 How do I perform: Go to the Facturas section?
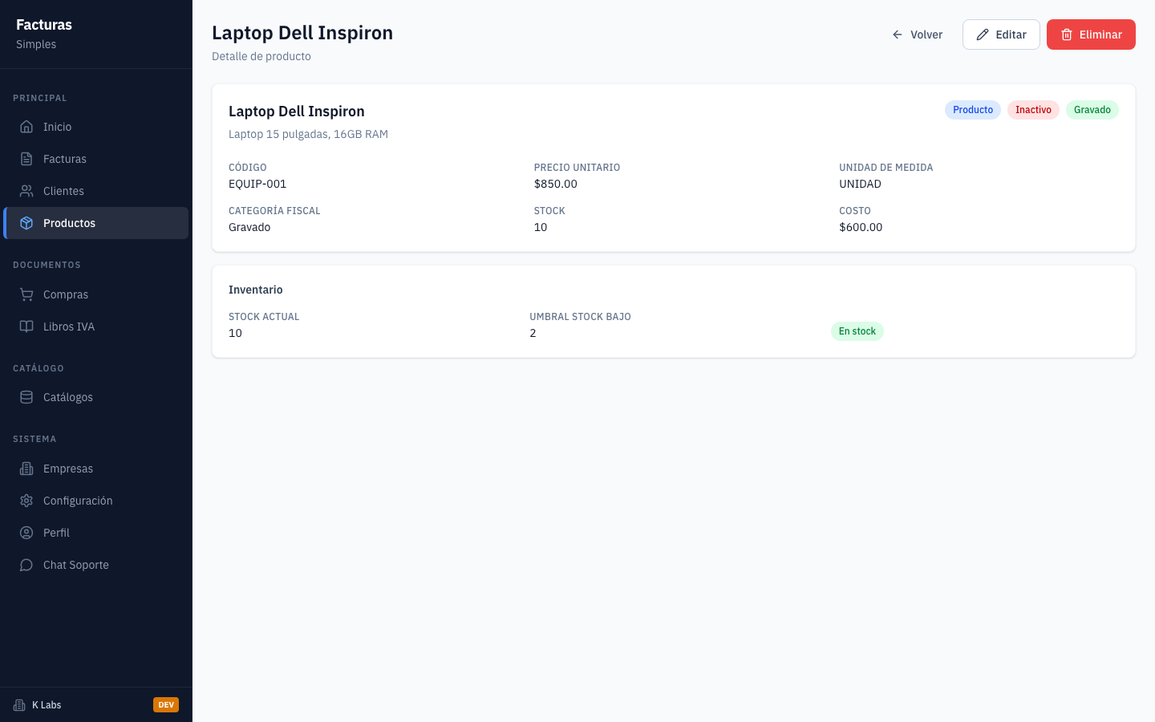click(x=96, y=159)
